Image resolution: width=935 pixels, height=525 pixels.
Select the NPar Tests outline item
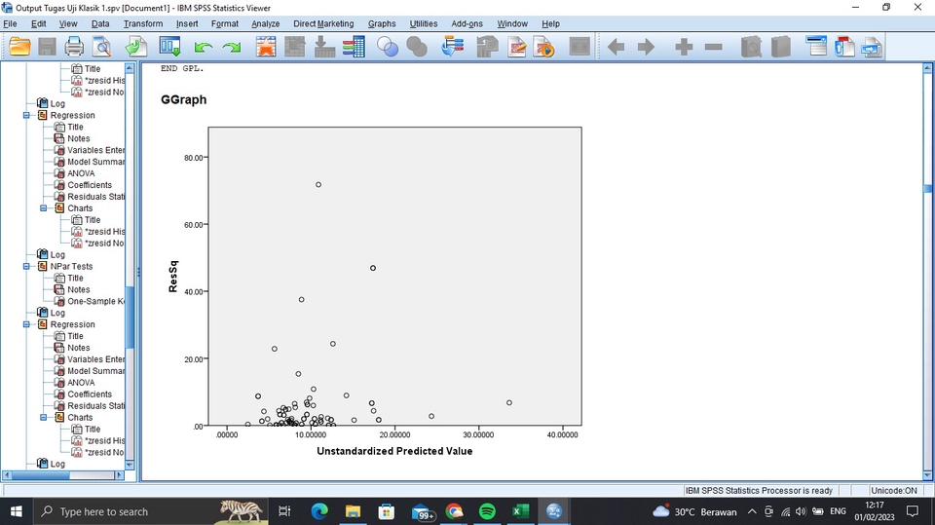tap(71, 266)
